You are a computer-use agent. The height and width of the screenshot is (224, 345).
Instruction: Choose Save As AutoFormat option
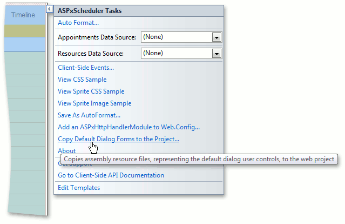pos(89,115)
